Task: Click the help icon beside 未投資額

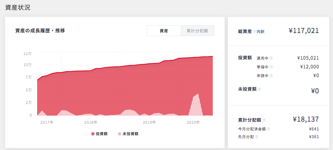Action: pyautogui.click(x=259, y=89)
